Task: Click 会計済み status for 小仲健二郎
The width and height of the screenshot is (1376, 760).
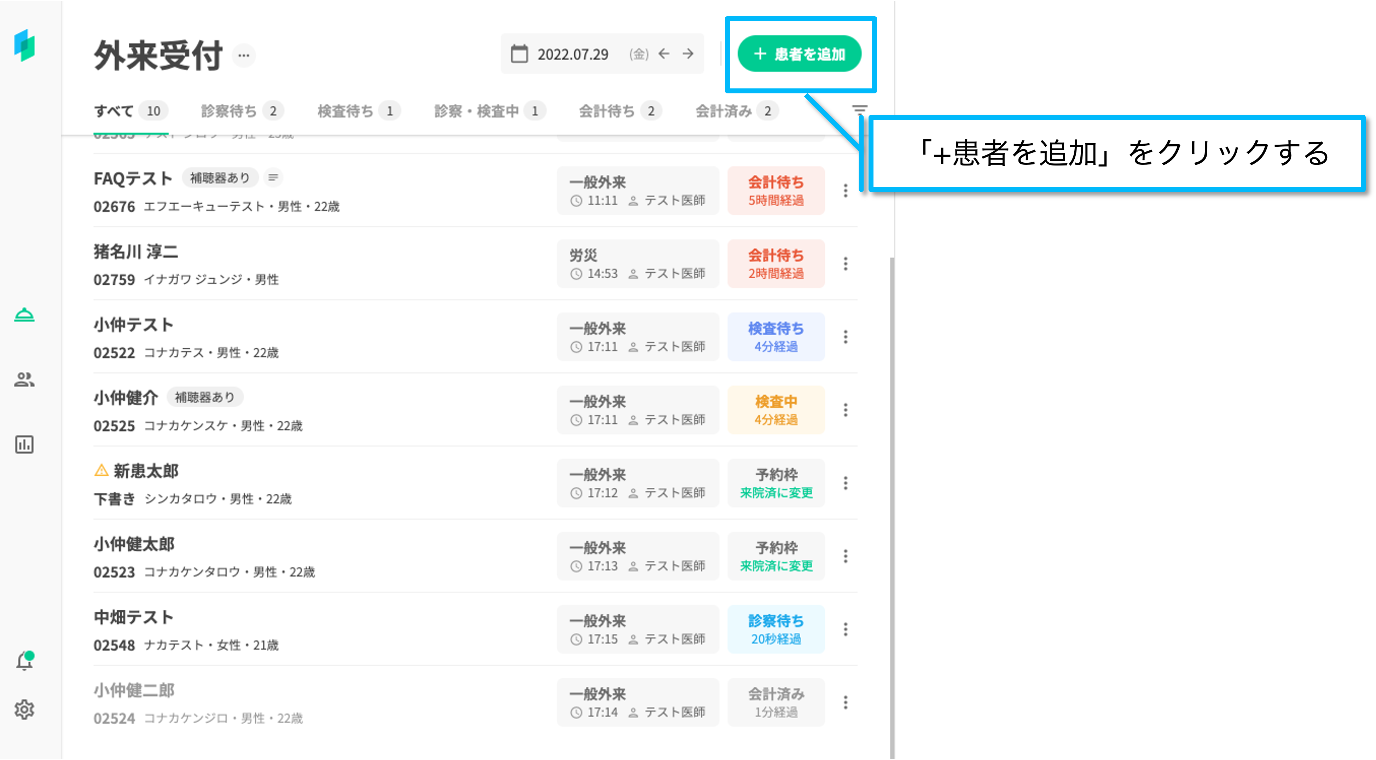Action: [776, 703]
